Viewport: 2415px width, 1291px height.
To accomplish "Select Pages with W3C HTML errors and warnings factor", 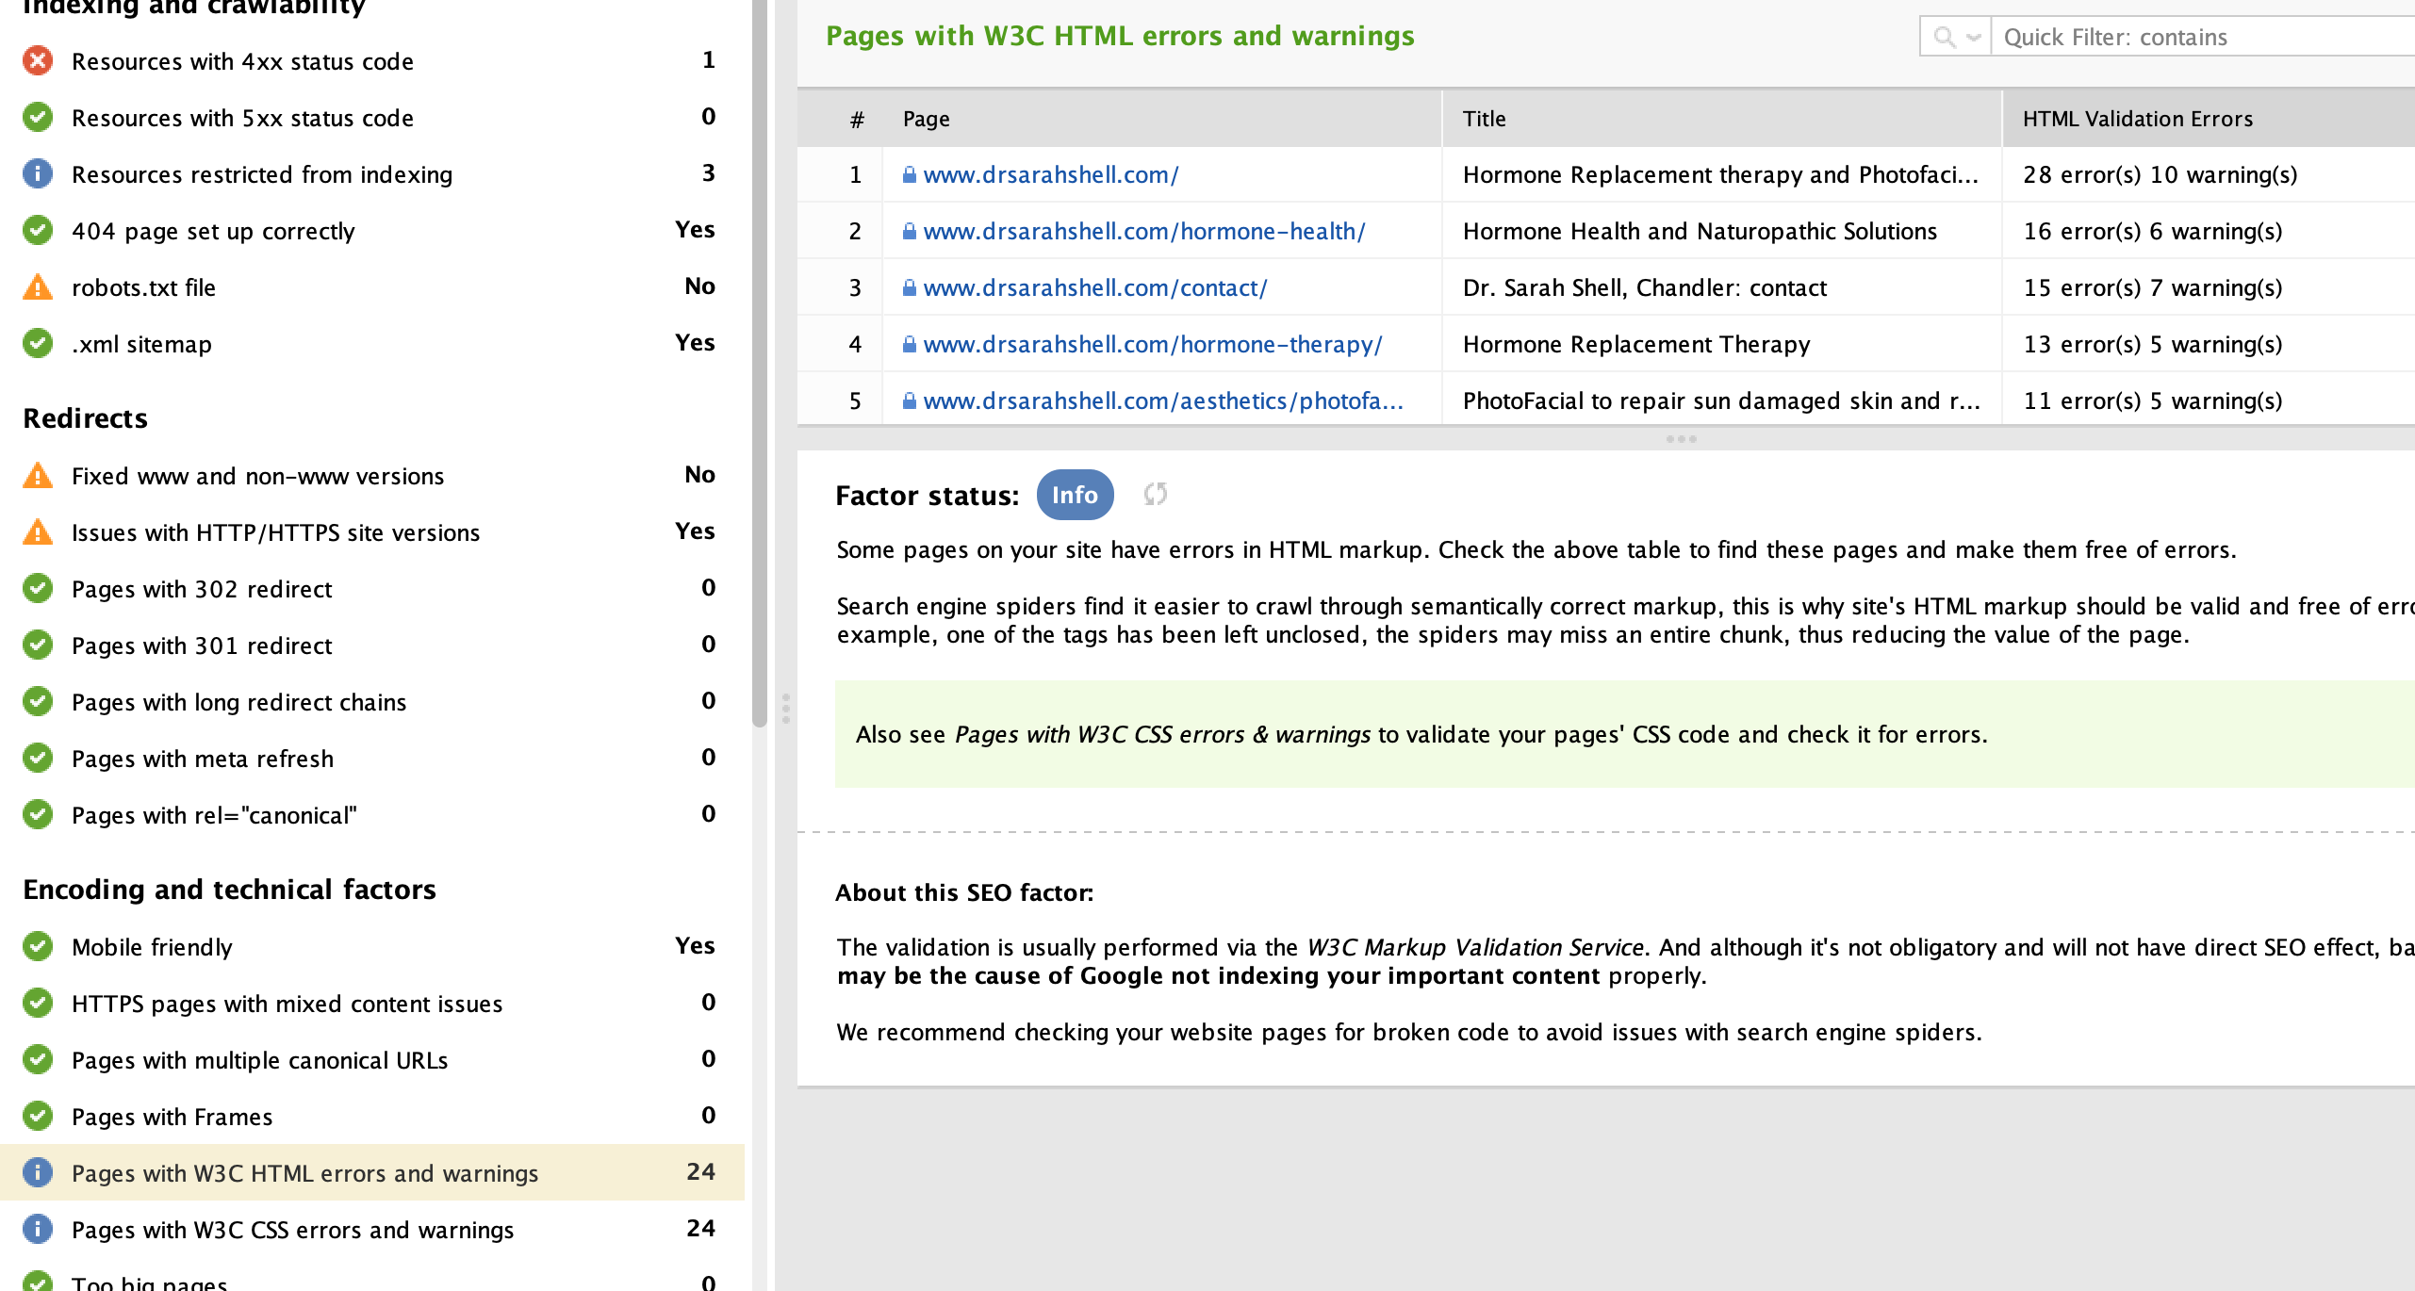I will 304,1173.
